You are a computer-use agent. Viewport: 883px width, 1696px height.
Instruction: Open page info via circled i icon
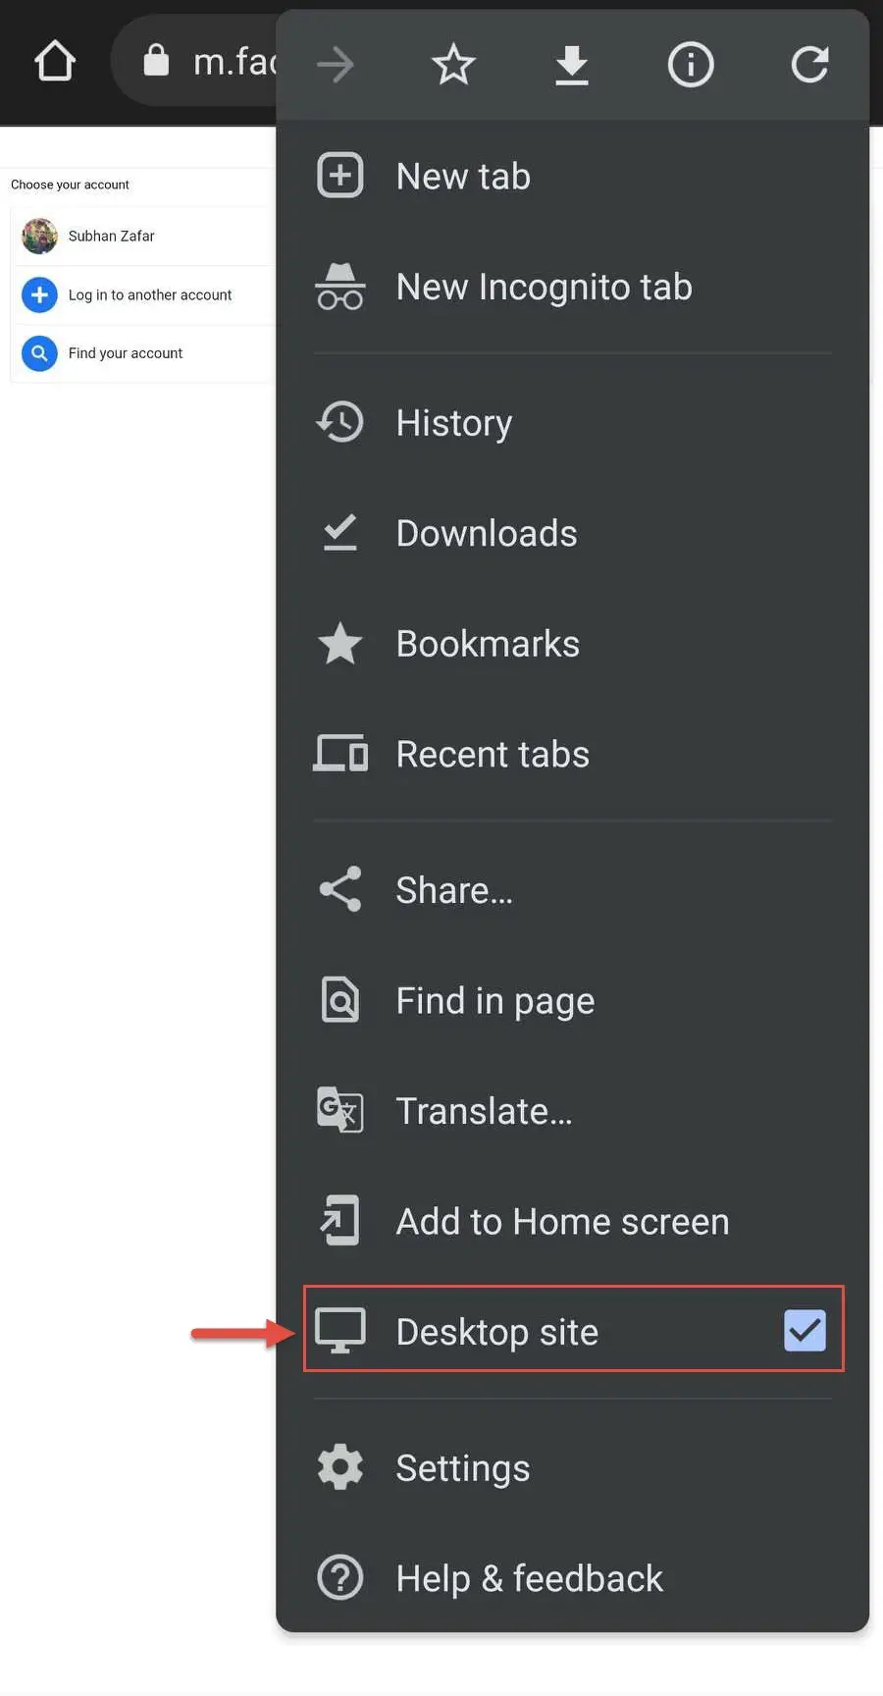click(x=691, y=65)
